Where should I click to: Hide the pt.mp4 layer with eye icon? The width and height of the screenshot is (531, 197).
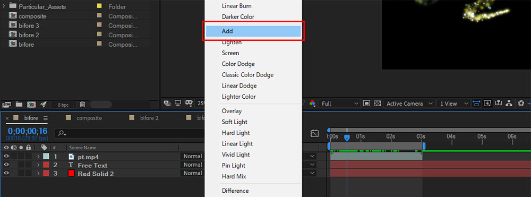pyautogui.click(x=6, y=157)
